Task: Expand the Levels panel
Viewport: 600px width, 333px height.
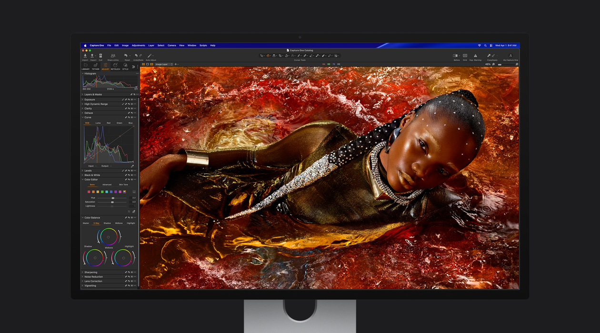Action: pyautogui.click(x=87, y=170)
